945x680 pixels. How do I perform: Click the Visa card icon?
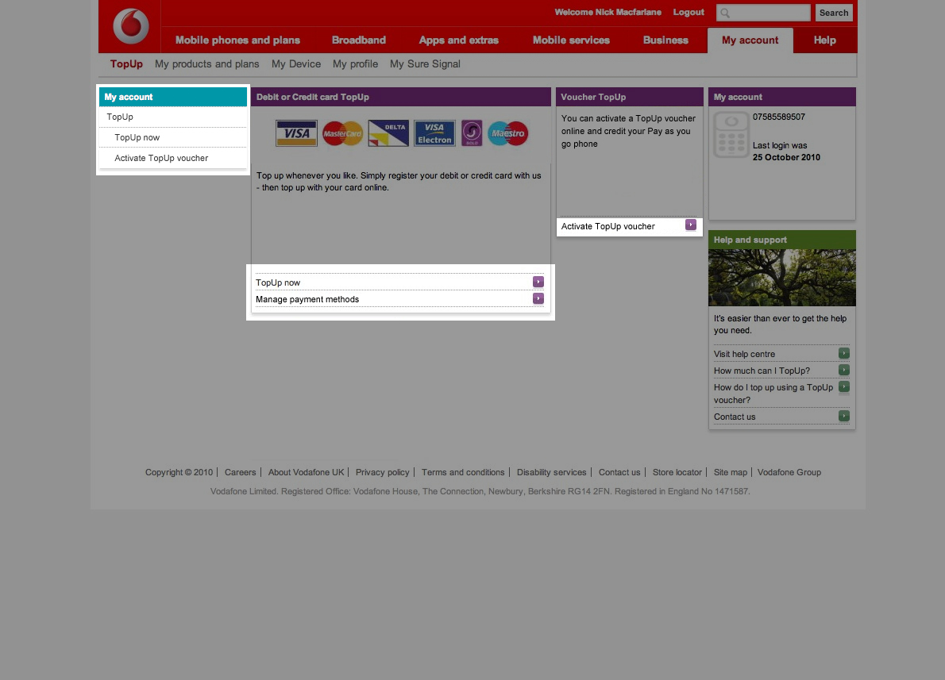coord(296,133)
